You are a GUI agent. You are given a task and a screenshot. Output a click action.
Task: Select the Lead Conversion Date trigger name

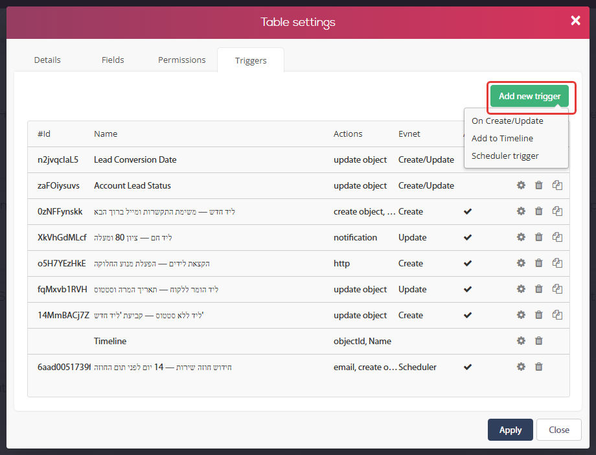coord(135,160)
